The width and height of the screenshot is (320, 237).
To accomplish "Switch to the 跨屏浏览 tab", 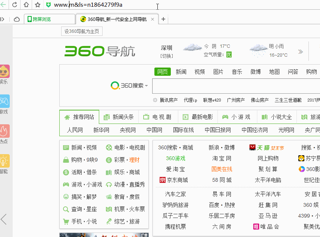I will 50,19.
